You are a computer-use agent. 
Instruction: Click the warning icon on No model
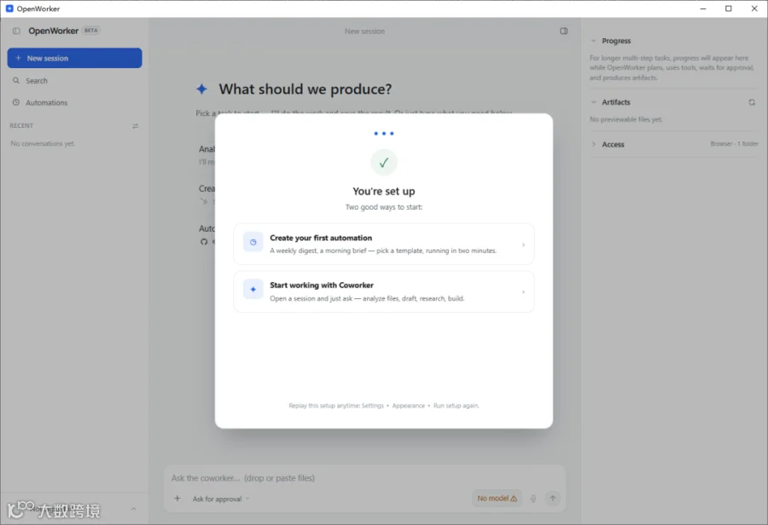coord(514,499)
